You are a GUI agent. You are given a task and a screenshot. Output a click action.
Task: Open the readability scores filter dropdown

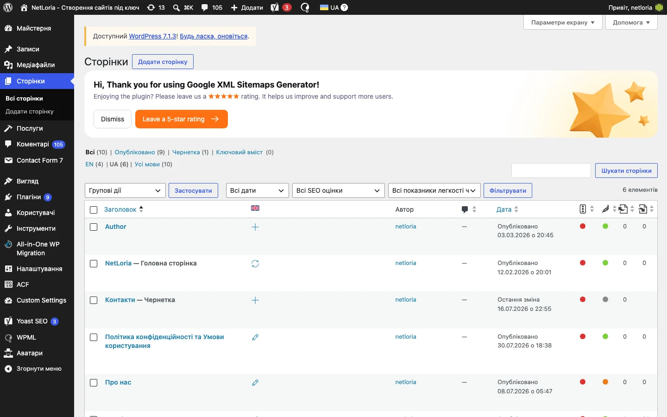[434, 190]
